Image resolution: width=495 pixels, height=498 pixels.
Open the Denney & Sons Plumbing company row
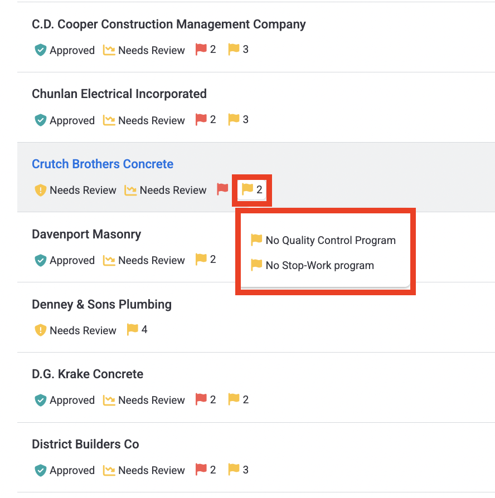point(256,318)
